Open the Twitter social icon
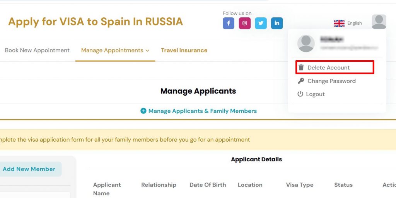This screenshot has width=396, height=198. pyautogui.click(x=261, y=23)
